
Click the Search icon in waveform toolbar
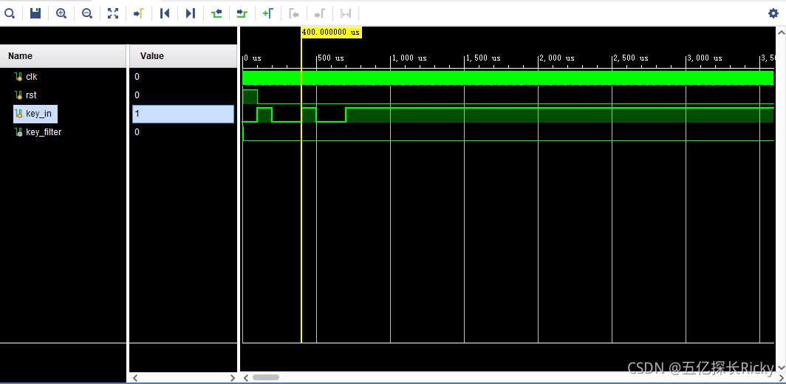[10, 13]
